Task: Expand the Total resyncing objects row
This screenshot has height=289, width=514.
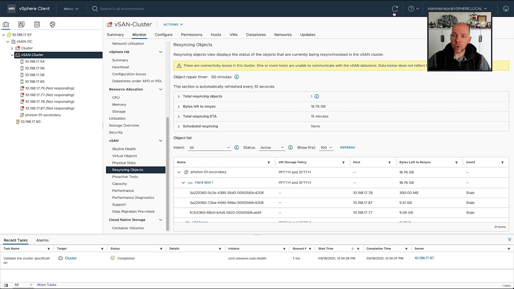Action: tap(179, 96)
